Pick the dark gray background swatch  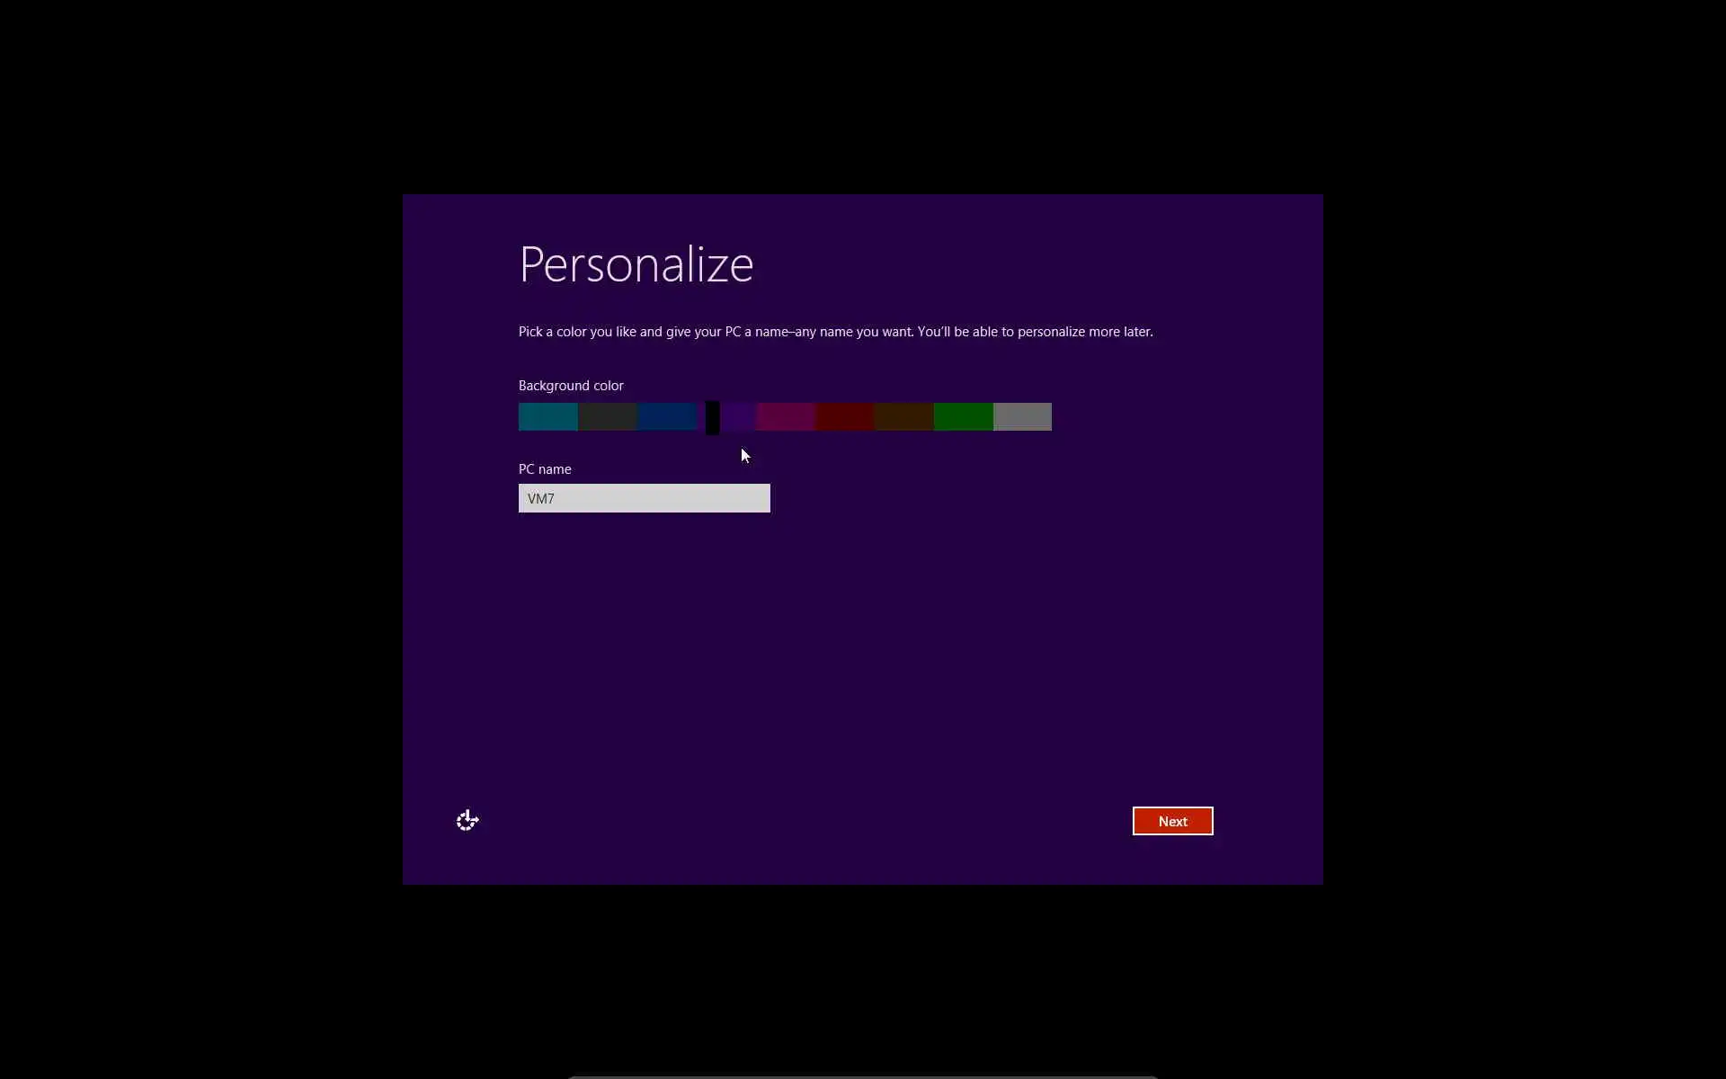point(607,417)
